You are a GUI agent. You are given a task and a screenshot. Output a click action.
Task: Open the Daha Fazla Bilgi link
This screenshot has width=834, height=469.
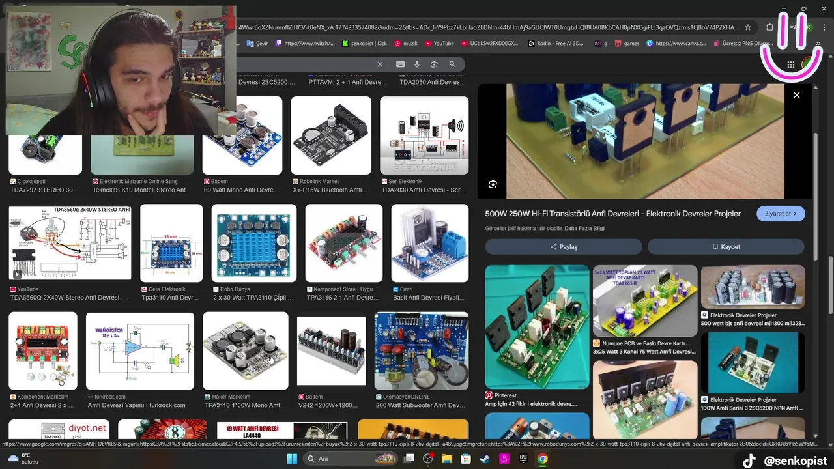[x=584, y=229]
